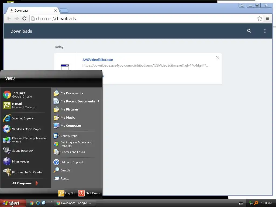Open My Computer

coord(77,126)
